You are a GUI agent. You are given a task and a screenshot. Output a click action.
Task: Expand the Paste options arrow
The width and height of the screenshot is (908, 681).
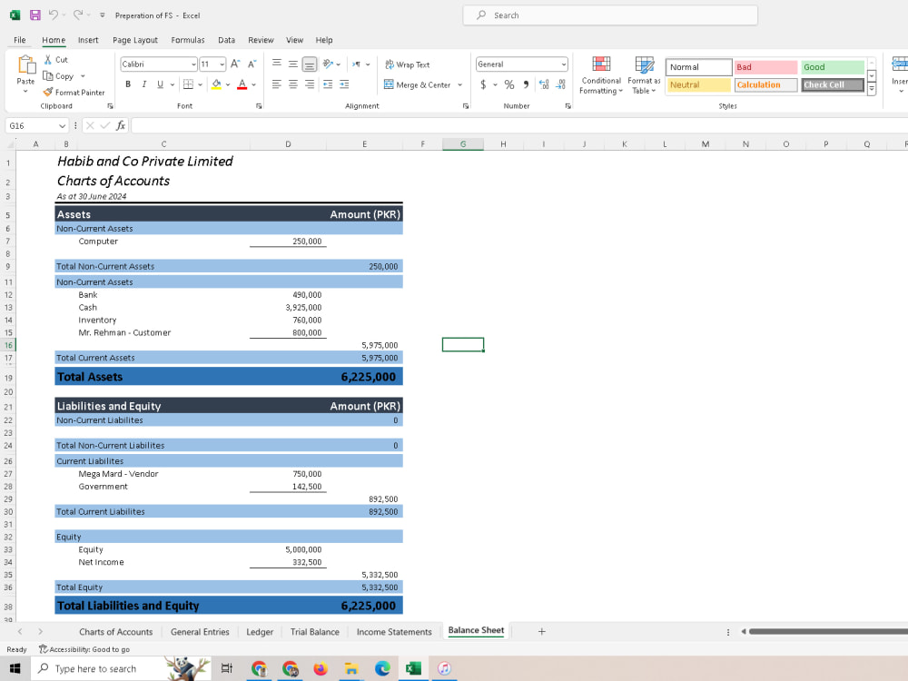(x=25, y=91)
